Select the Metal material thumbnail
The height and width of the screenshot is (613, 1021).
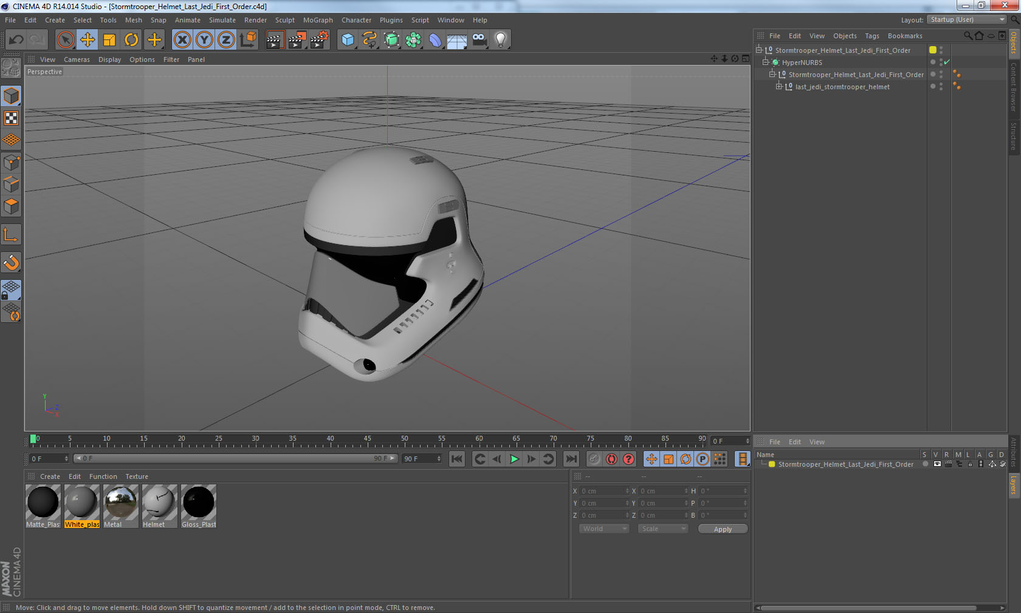click(x=120, y=506)
